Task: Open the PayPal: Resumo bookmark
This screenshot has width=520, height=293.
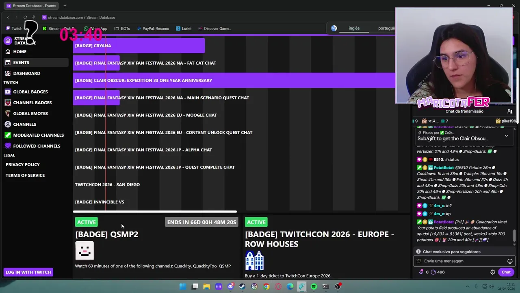Action: point(153,28)
